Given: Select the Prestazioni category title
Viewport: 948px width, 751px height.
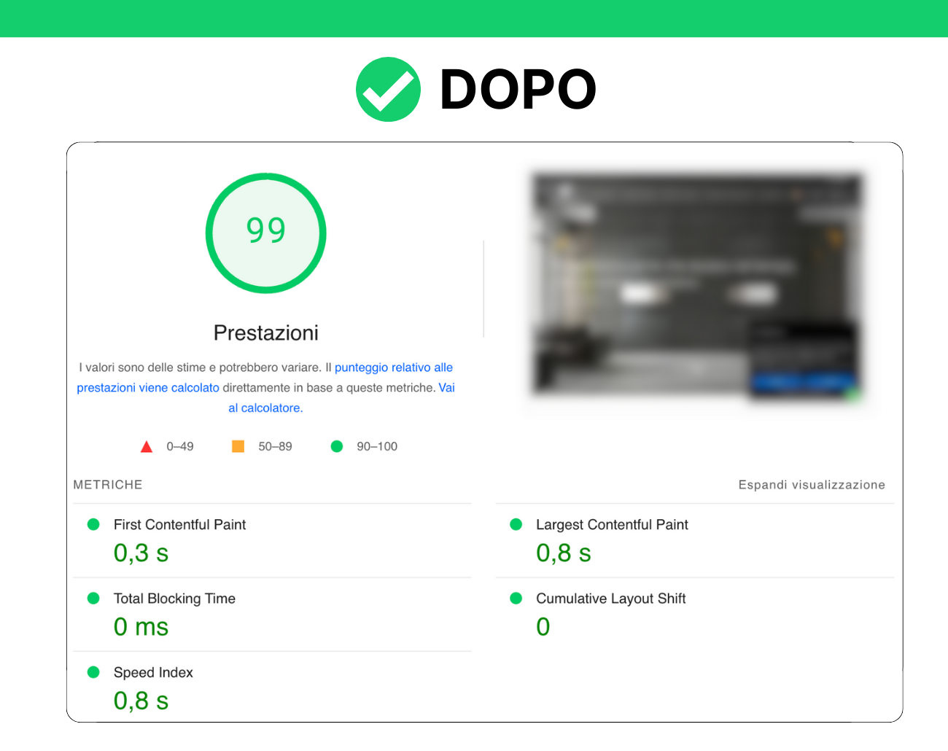Looking at the screenshot, I should pyautogui.click(x=266, y=333).
